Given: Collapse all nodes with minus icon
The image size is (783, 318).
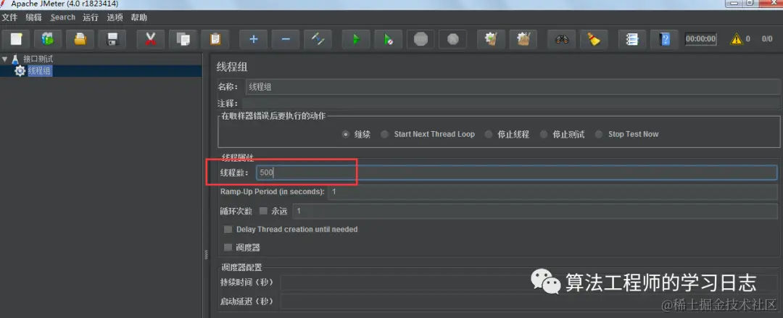Looking at the screenshot, I should 286,39.
